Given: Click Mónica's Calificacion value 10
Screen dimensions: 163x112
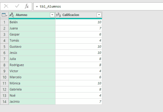Looking at the screenshot, I should click(79, 83).
